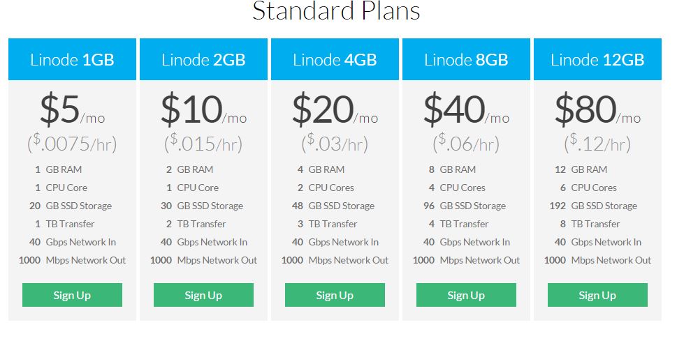Click the $10/mo price
Viewport: 677px width, 350px height.
[203, 109]
